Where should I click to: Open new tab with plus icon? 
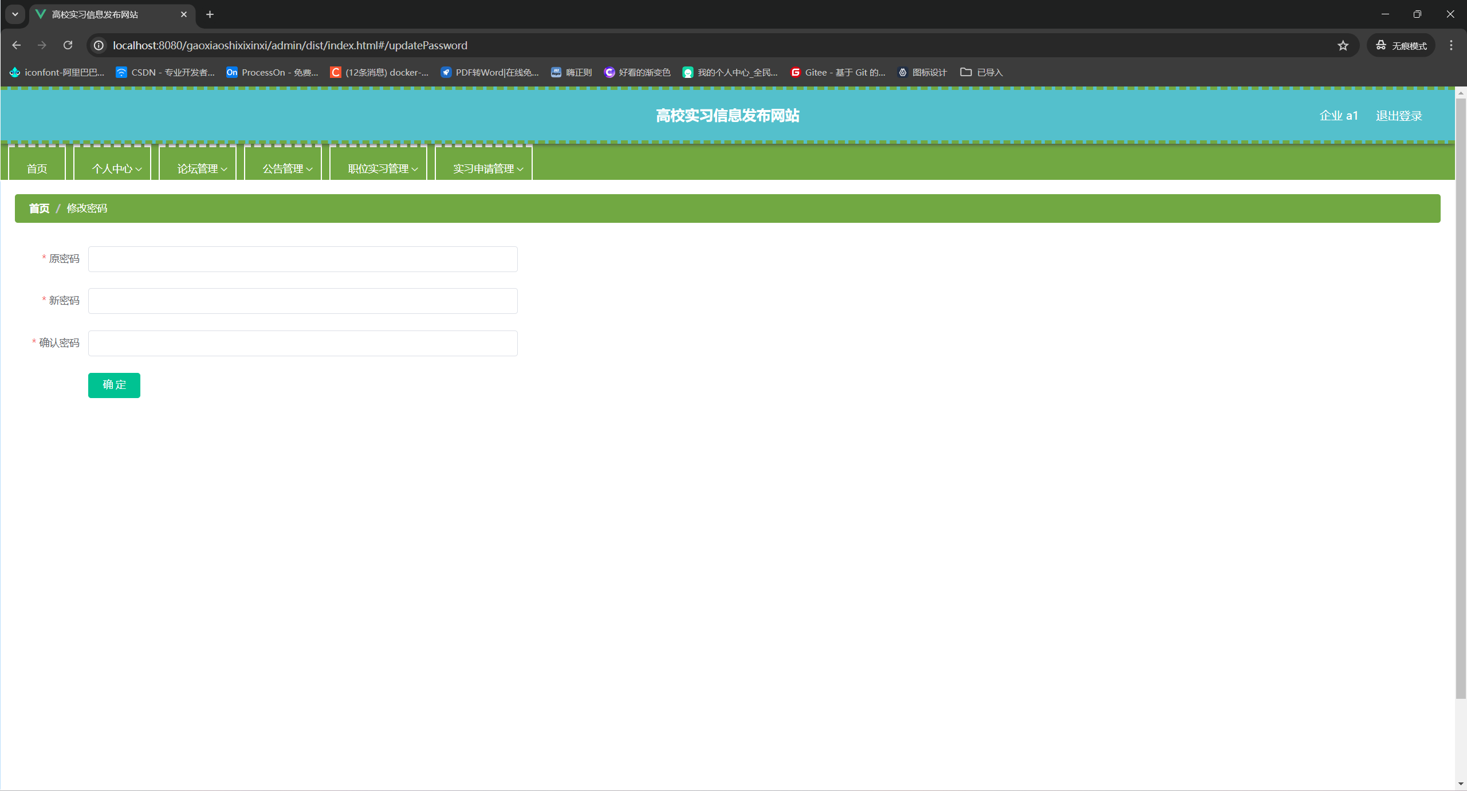(210, 14)
